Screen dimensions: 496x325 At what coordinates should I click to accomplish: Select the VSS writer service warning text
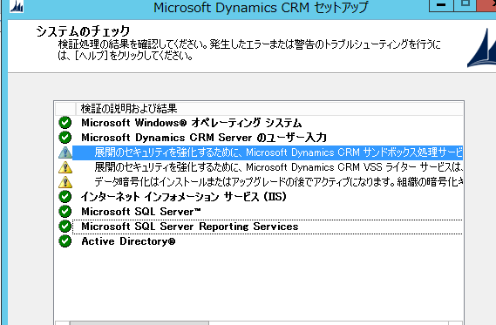[279, 167]
